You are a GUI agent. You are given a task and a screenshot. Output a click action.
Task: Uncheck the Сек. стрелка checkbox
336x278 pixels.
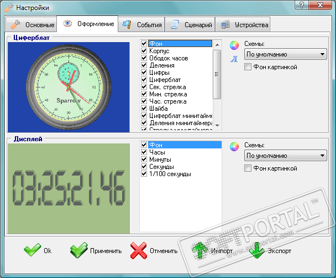[x=144, y=87]
